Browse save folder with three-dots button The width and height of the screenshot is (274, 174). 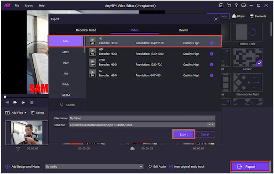click(211, 125)
